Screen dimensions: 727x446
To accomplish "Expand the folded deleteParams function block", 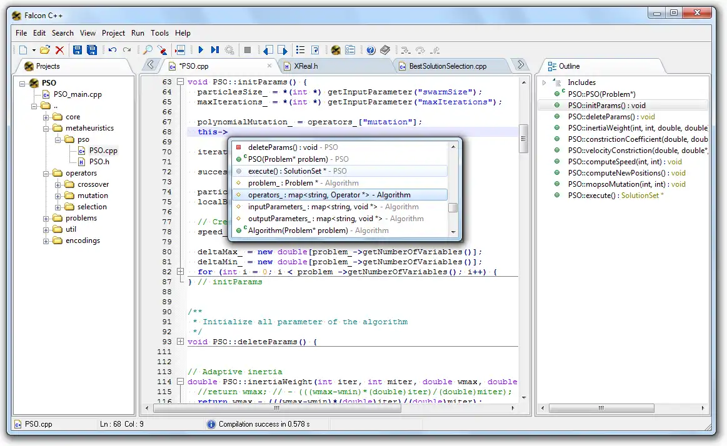I will (x=180, y=342).
